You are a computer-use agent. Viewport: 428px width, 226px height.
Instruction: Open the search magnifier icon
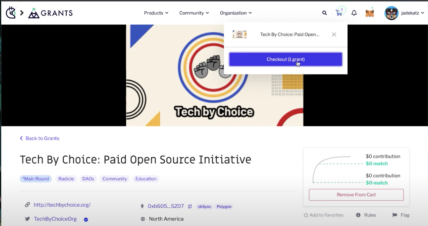pyautogui.click(x=324, y=13)
